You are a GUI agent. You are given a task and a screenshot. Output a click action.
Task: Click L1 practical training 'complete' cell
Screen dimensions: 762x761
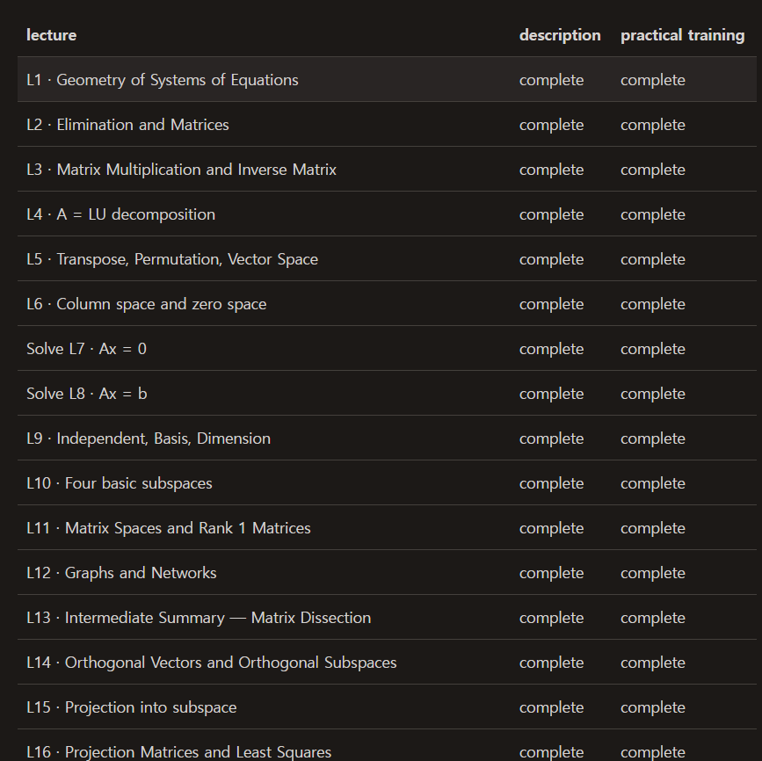point(653,80)
